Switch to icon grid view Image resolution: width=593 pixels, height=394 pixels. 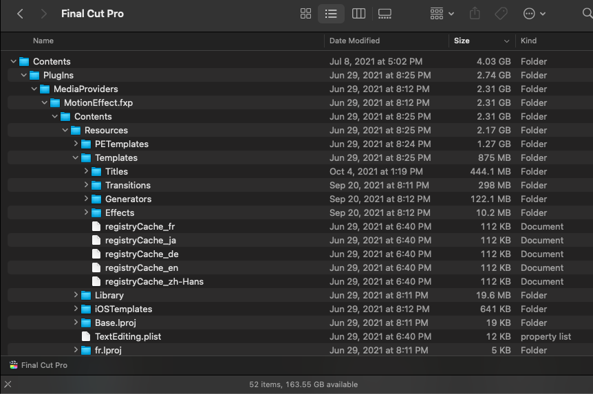(305, 14)
